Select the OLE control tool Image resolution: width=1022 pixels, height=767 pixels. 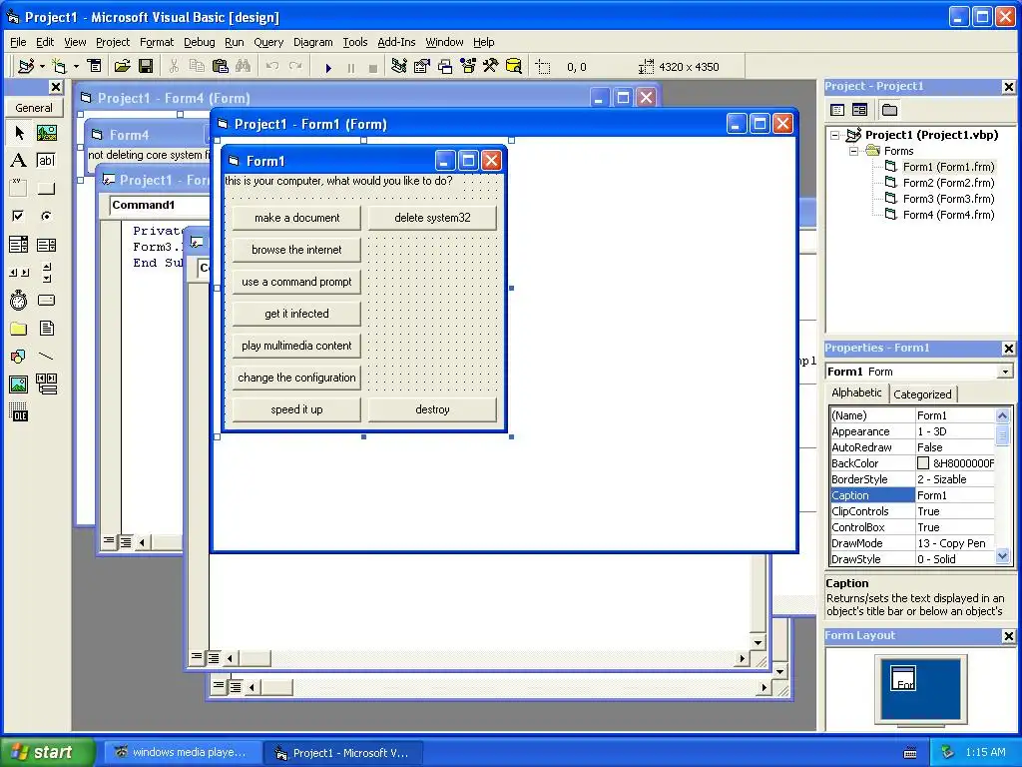click(x=19, y=412)
